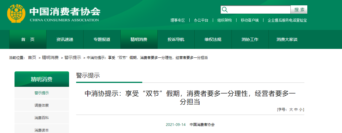The height and width of the screenshot is (133, 342).
Task: Go to 组织架构 page
Action: (224, 20)
